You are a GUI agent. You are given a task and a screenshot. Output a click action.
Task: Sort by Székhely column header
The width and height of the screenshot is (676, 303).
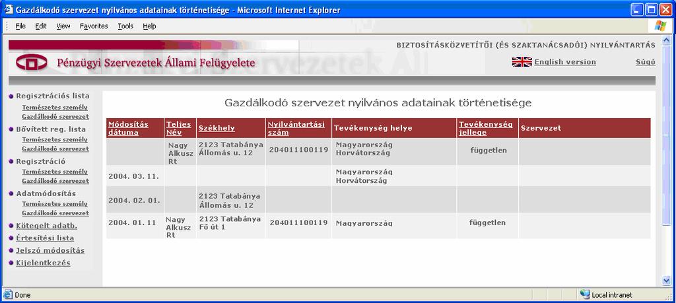tap(217, 128)
